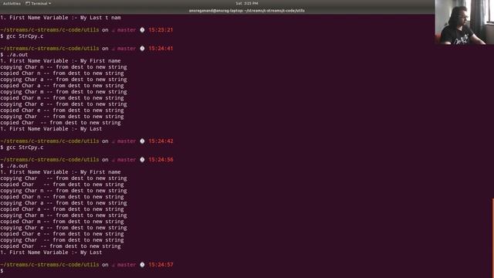Click the clock icon beside 15:24:41
Screen dimensions: 494x278
click(142, 49)
